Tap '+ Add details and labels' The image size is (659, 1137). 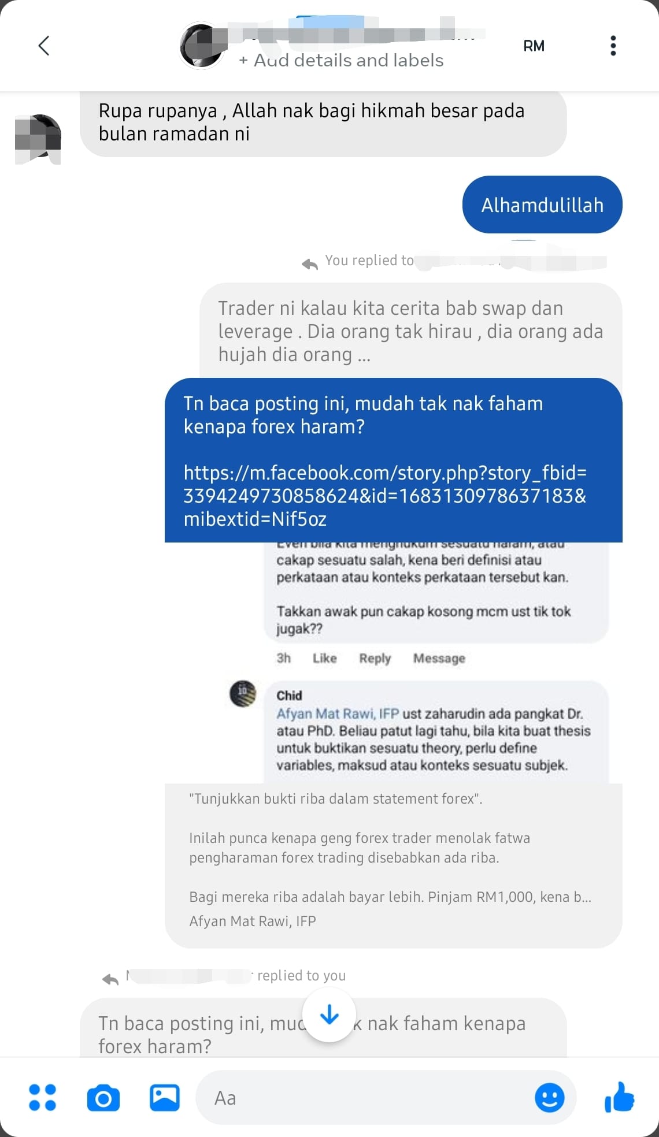click(341, 61)
